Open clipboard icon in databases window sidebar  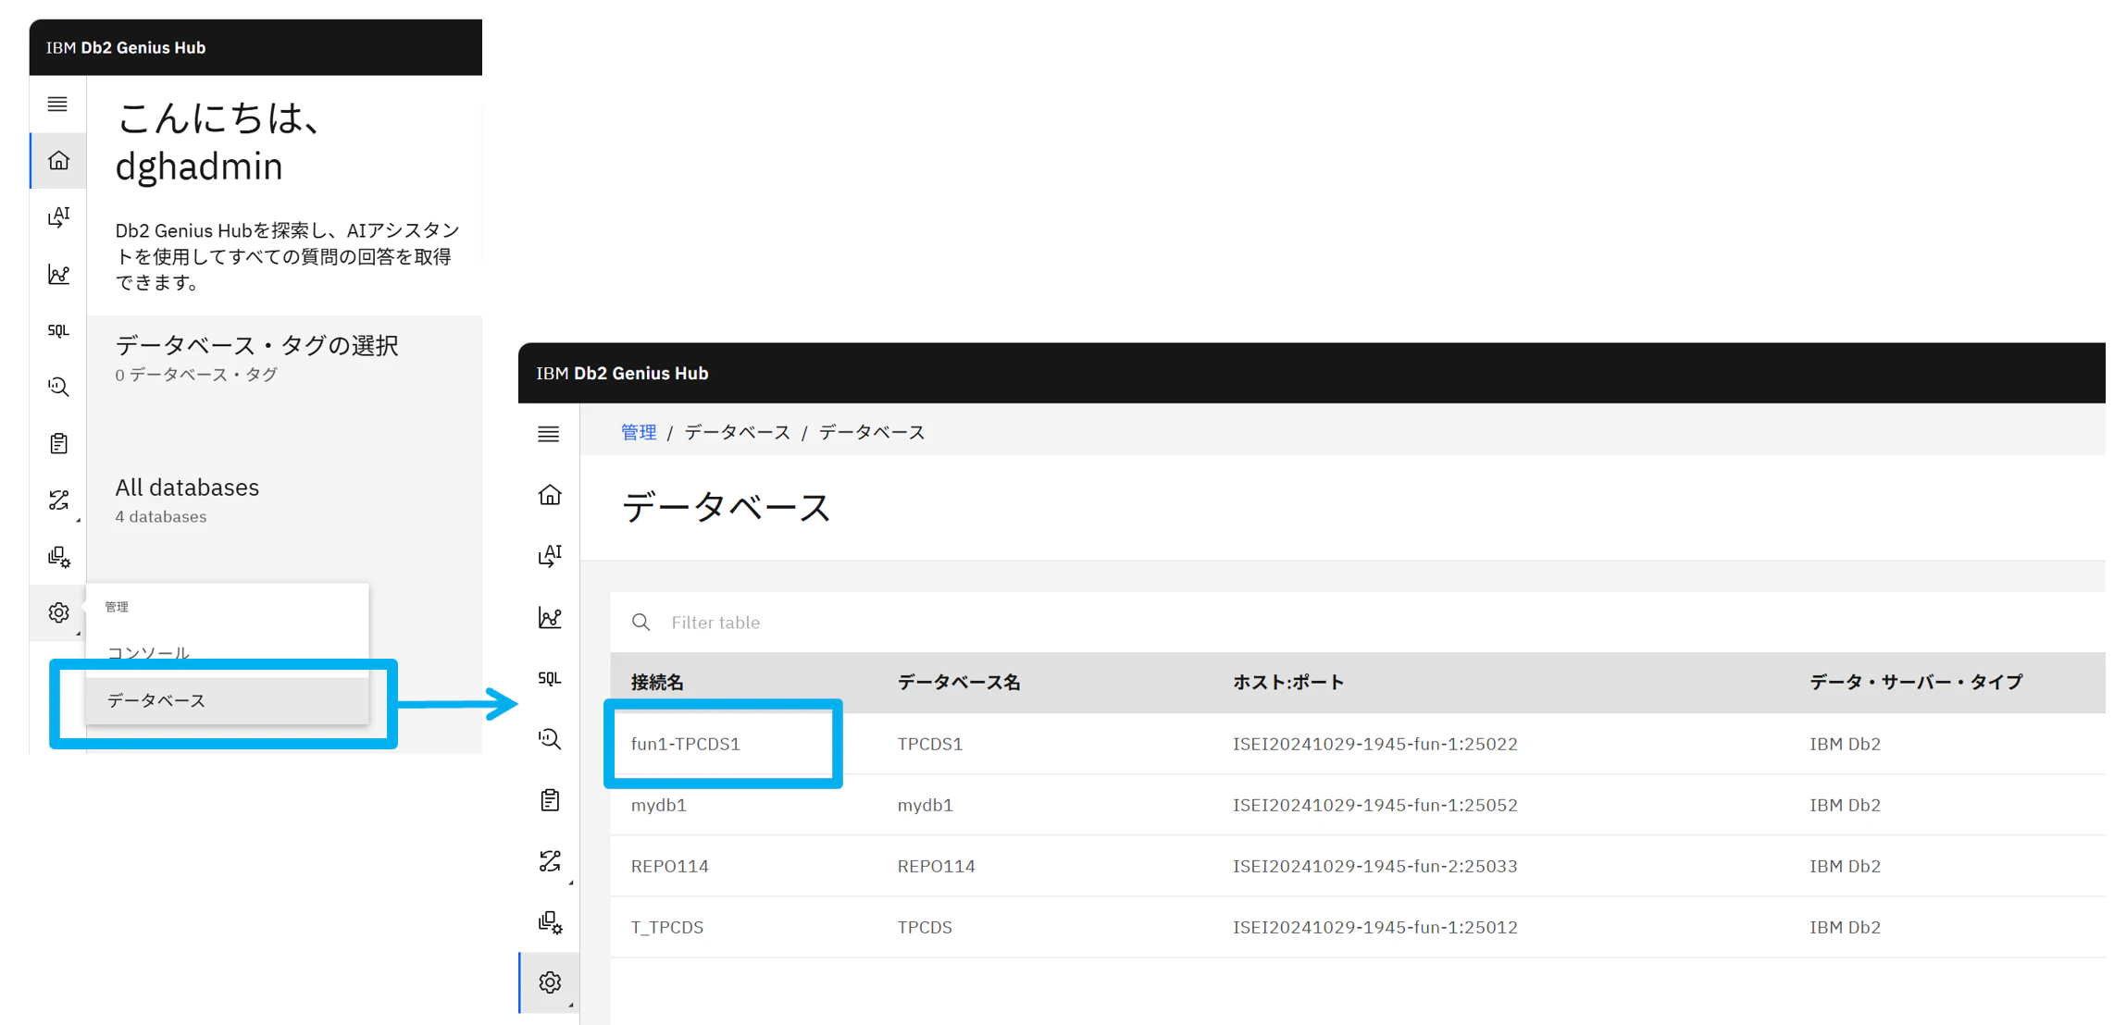550,800
